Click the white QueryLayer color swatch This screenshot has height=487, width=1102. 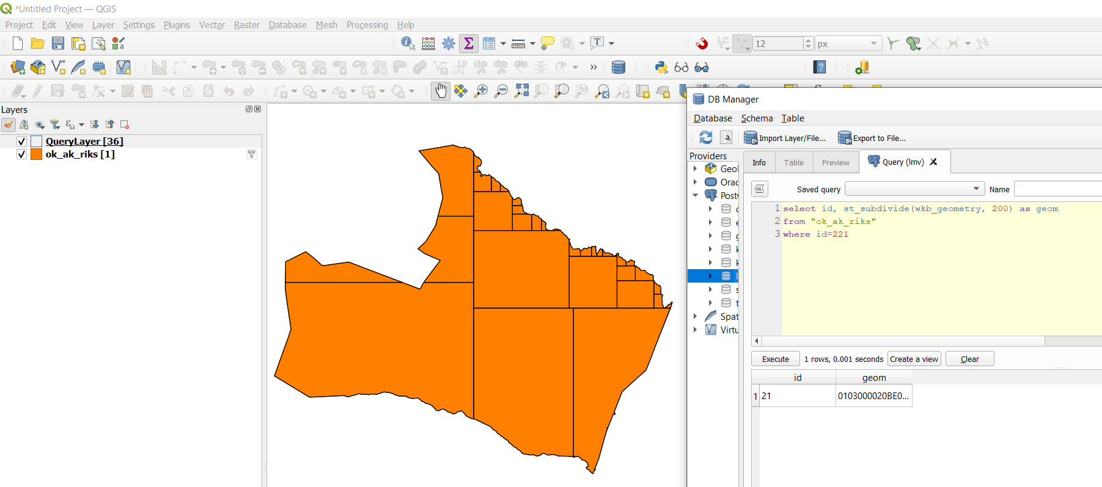[x=36, y=141]
